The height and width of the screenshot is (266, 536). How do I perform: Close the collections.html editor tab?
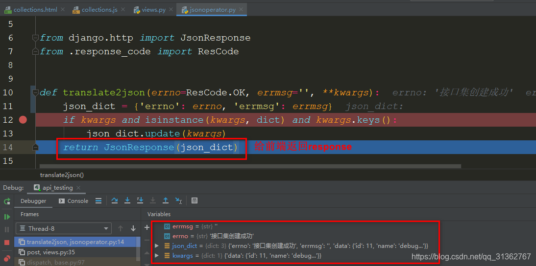click(63, 10)
